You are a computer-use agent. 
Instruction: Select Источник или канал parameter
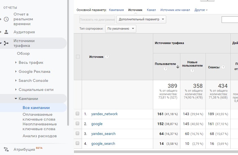pyautogui.click(x=175, y=10)
